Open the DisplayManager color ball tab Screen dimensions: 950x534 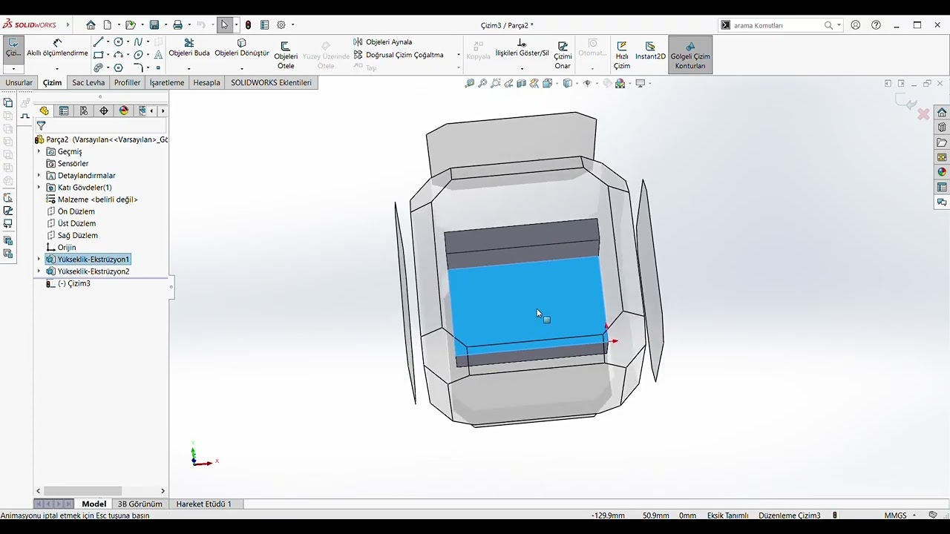[124, 111]
